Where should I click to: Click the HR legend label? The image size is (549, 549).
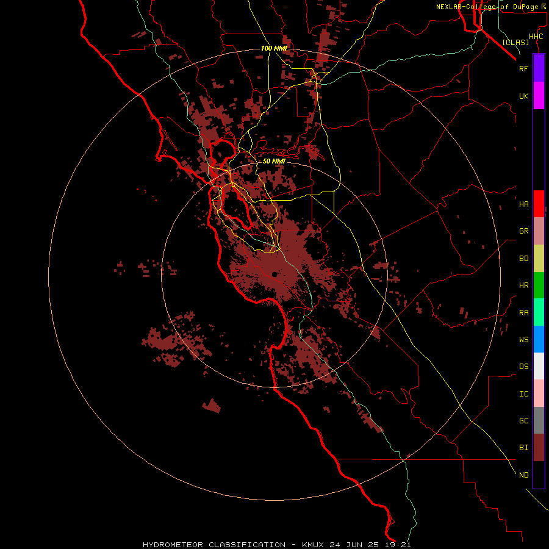pos(524,285)
